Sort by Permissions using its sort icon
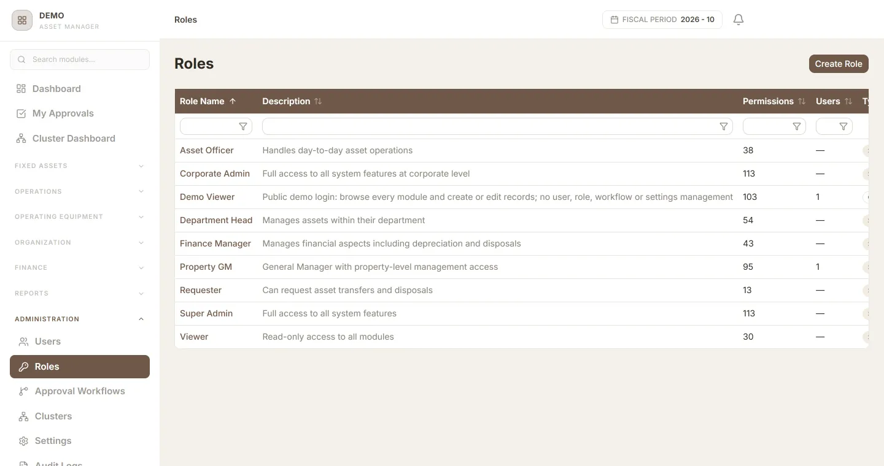 802,101
